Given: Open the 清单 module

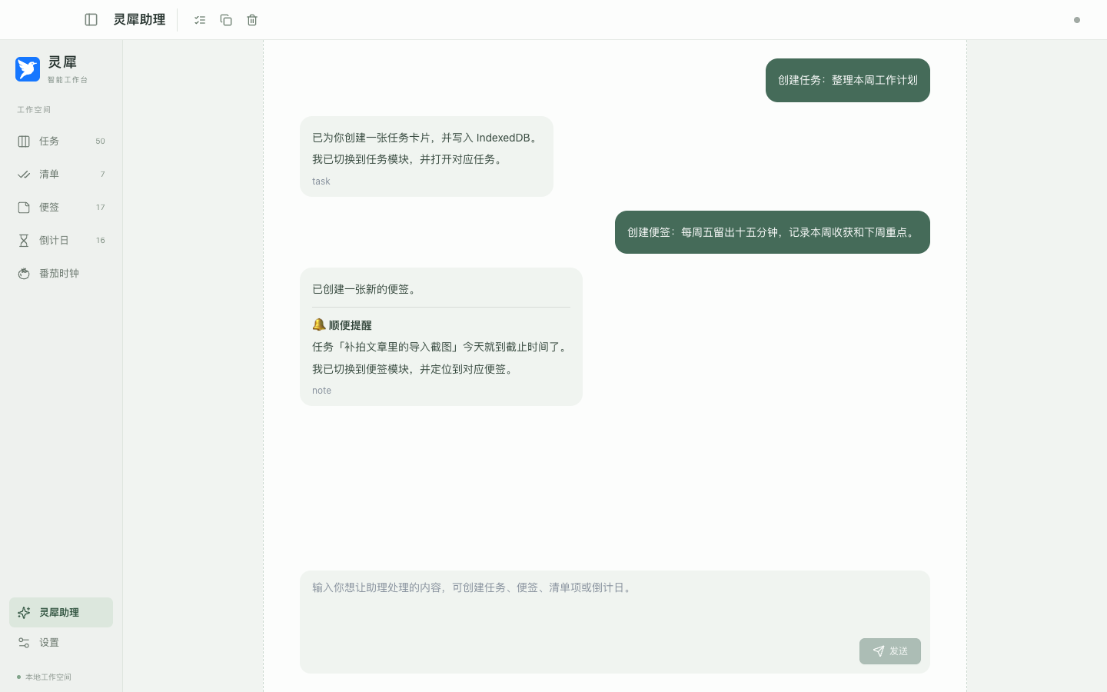Looking at the screenshot, I should (61, 175).
